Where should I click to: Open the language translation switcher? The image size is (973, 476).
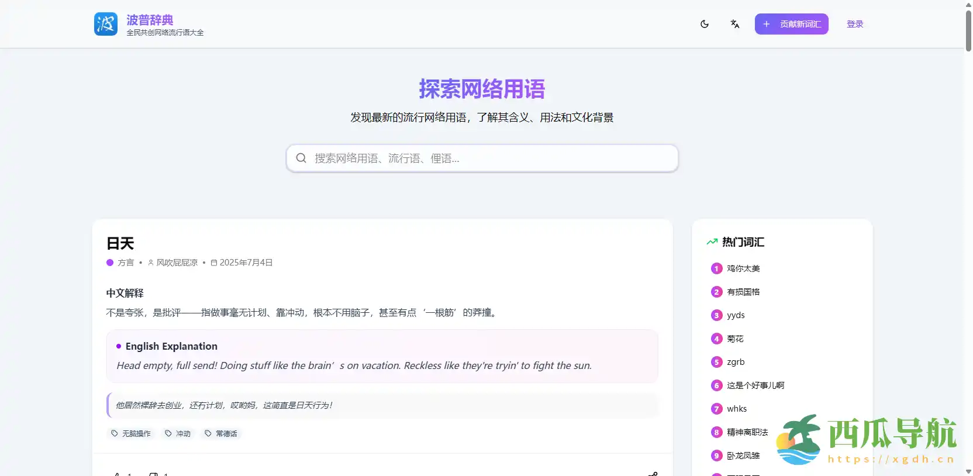click(x=735, y=24)
